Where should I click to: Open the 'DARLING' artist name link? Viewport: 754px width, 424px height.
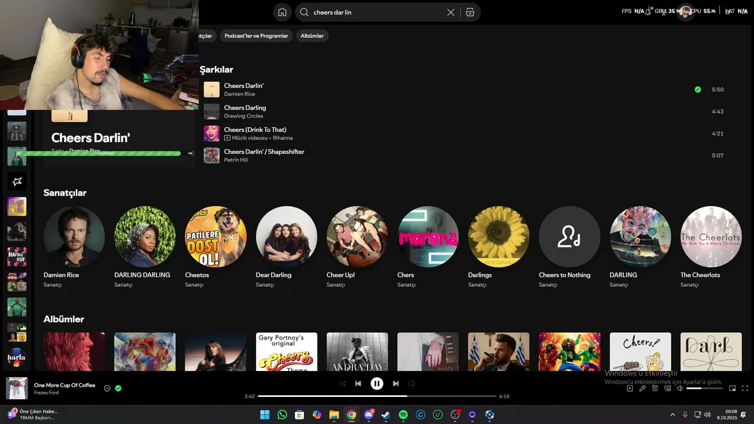[623, 275]
